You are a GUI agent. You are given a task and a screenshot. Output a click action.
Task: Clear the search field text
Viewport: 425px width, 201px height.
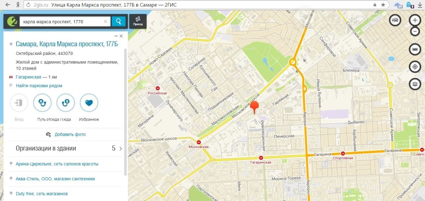point(106,22)
